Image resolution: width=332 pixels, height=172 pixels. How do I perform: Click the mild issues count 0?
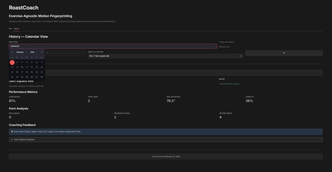click(x=10, y=117)
